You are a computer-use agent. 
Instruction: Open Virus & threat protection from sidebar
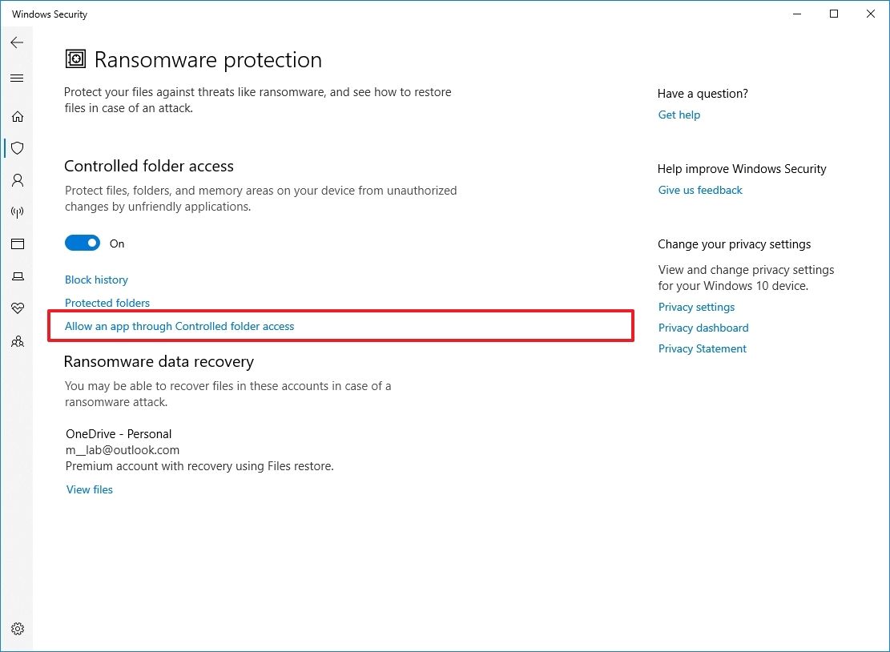pos(18,148)
